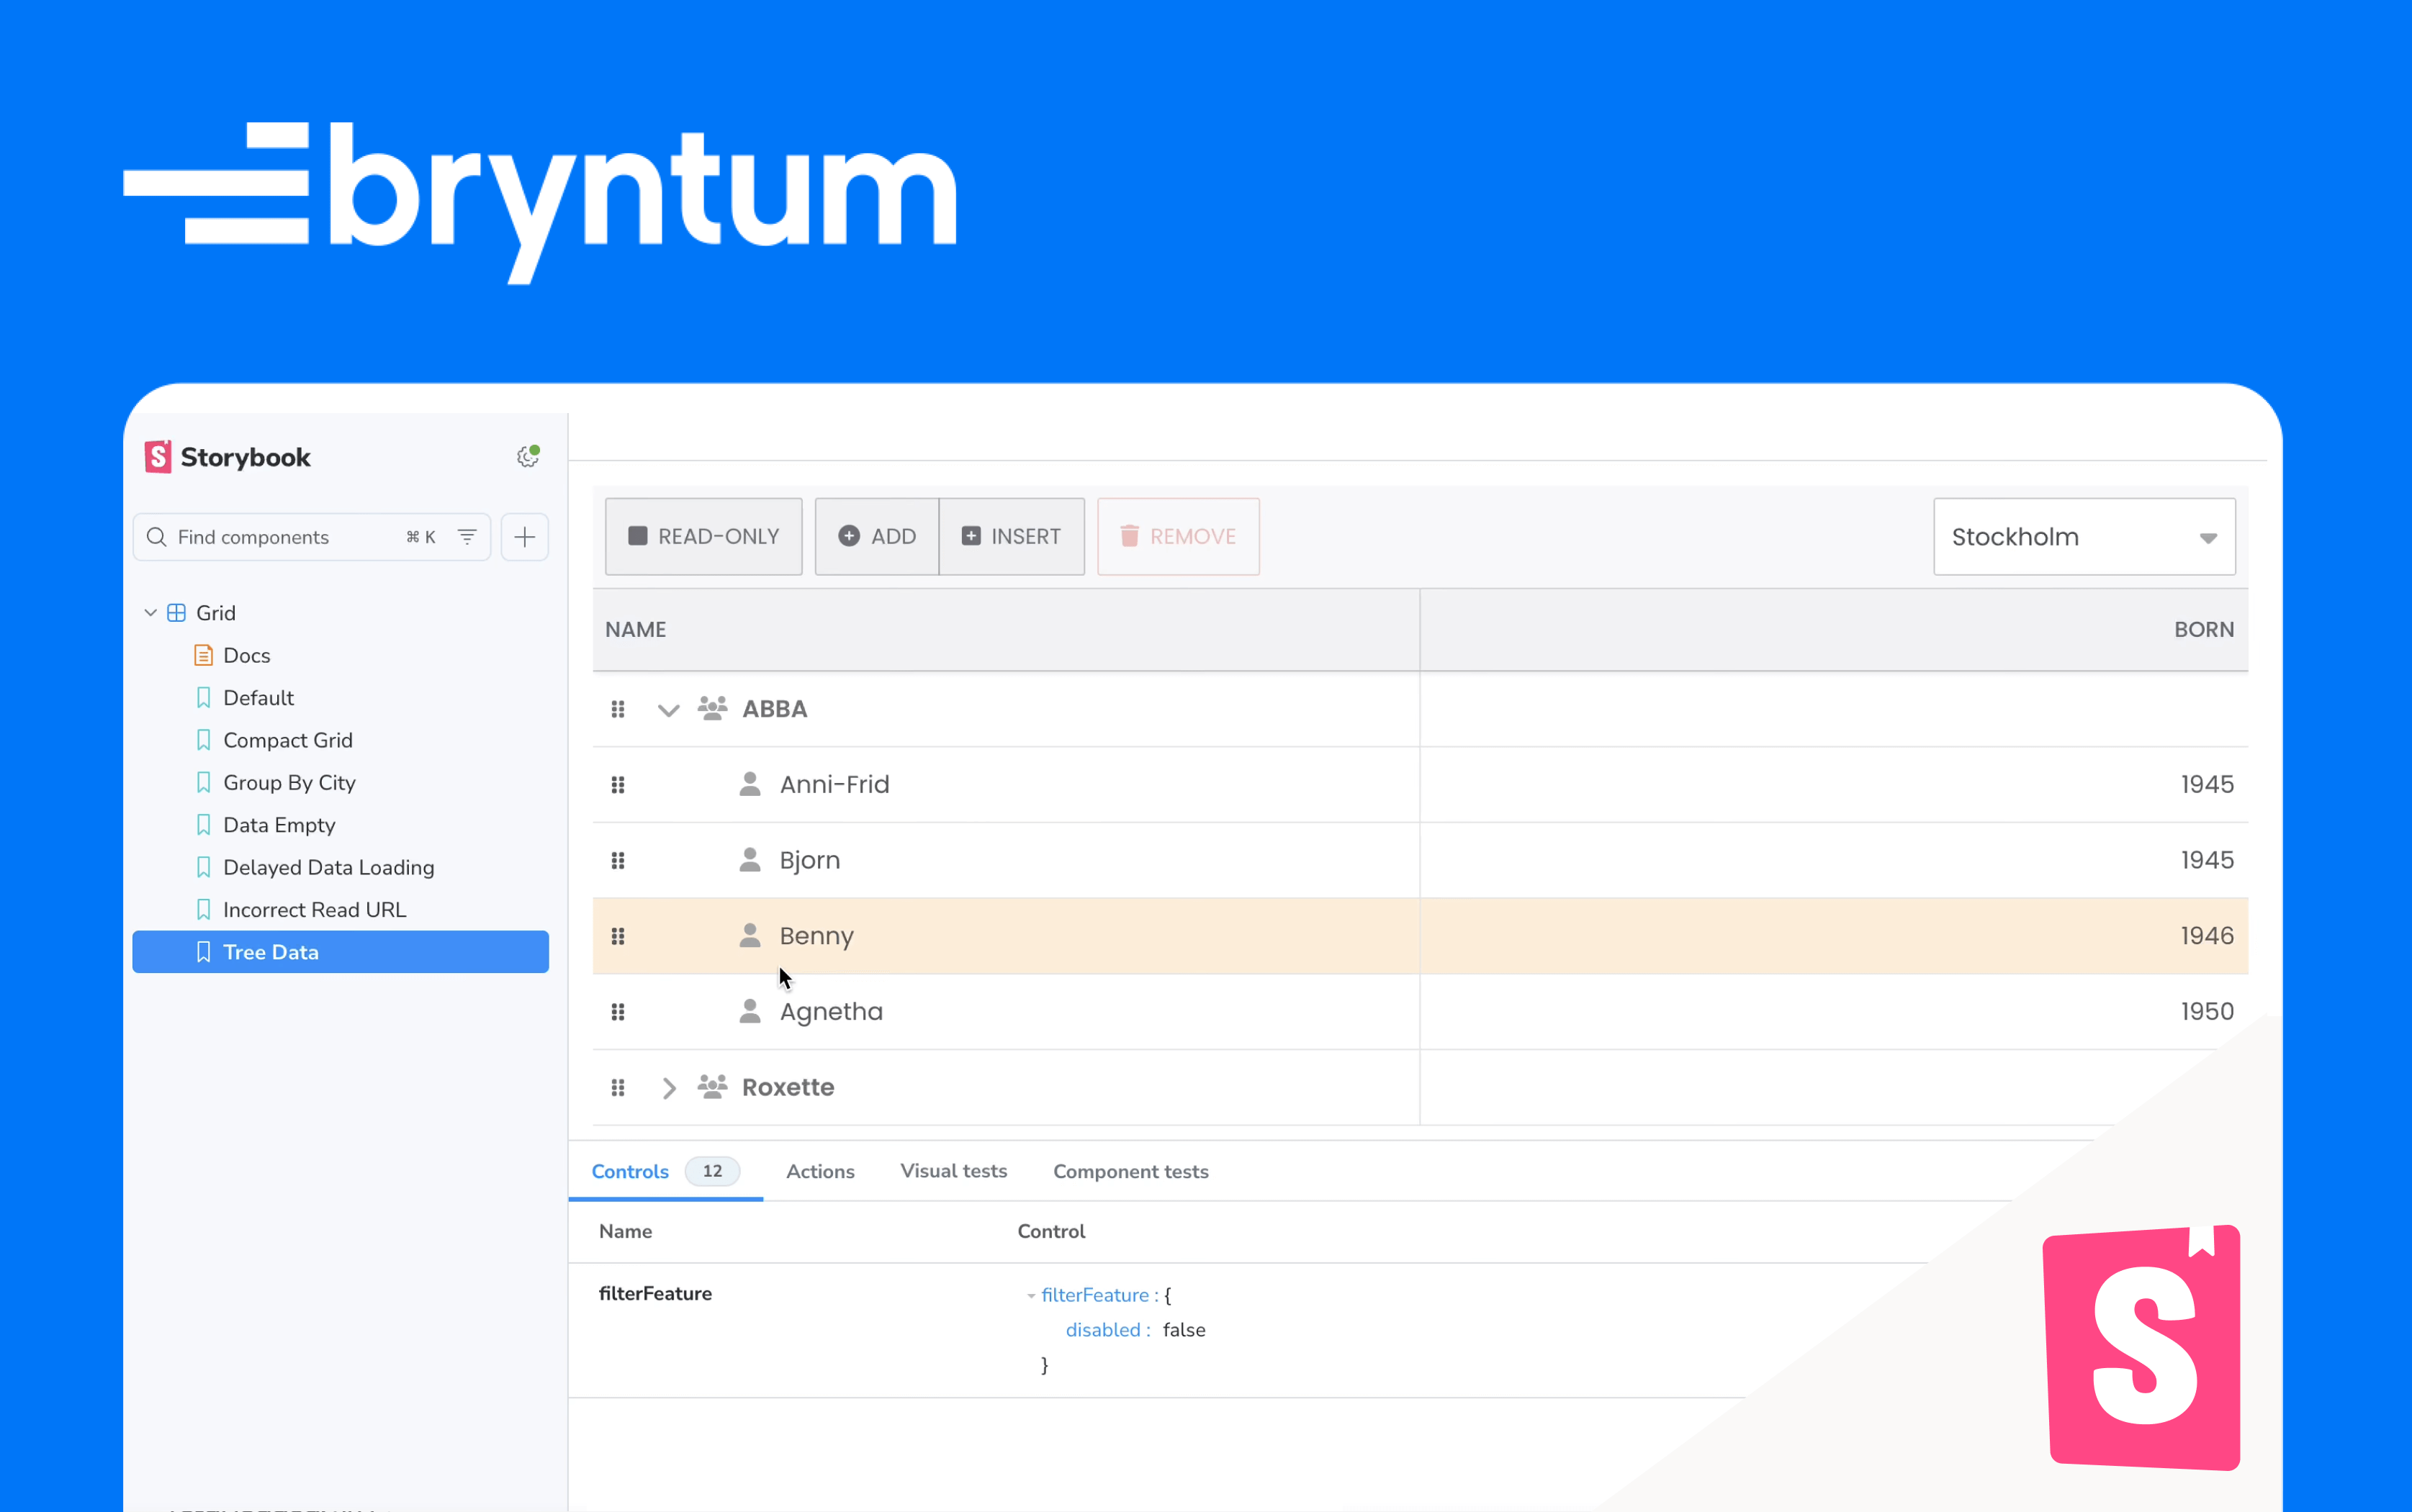
Task: Click the 'Anni-Frid' name cell
Action: (1007, 785)
